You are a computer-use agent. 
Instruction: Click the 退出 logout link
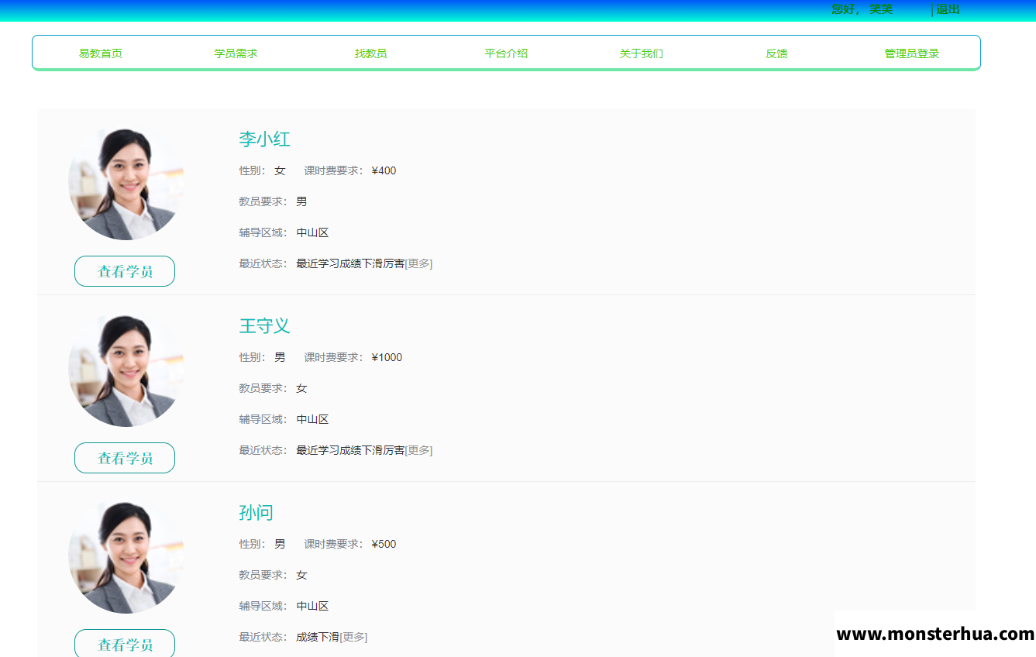tap(948, 9)
